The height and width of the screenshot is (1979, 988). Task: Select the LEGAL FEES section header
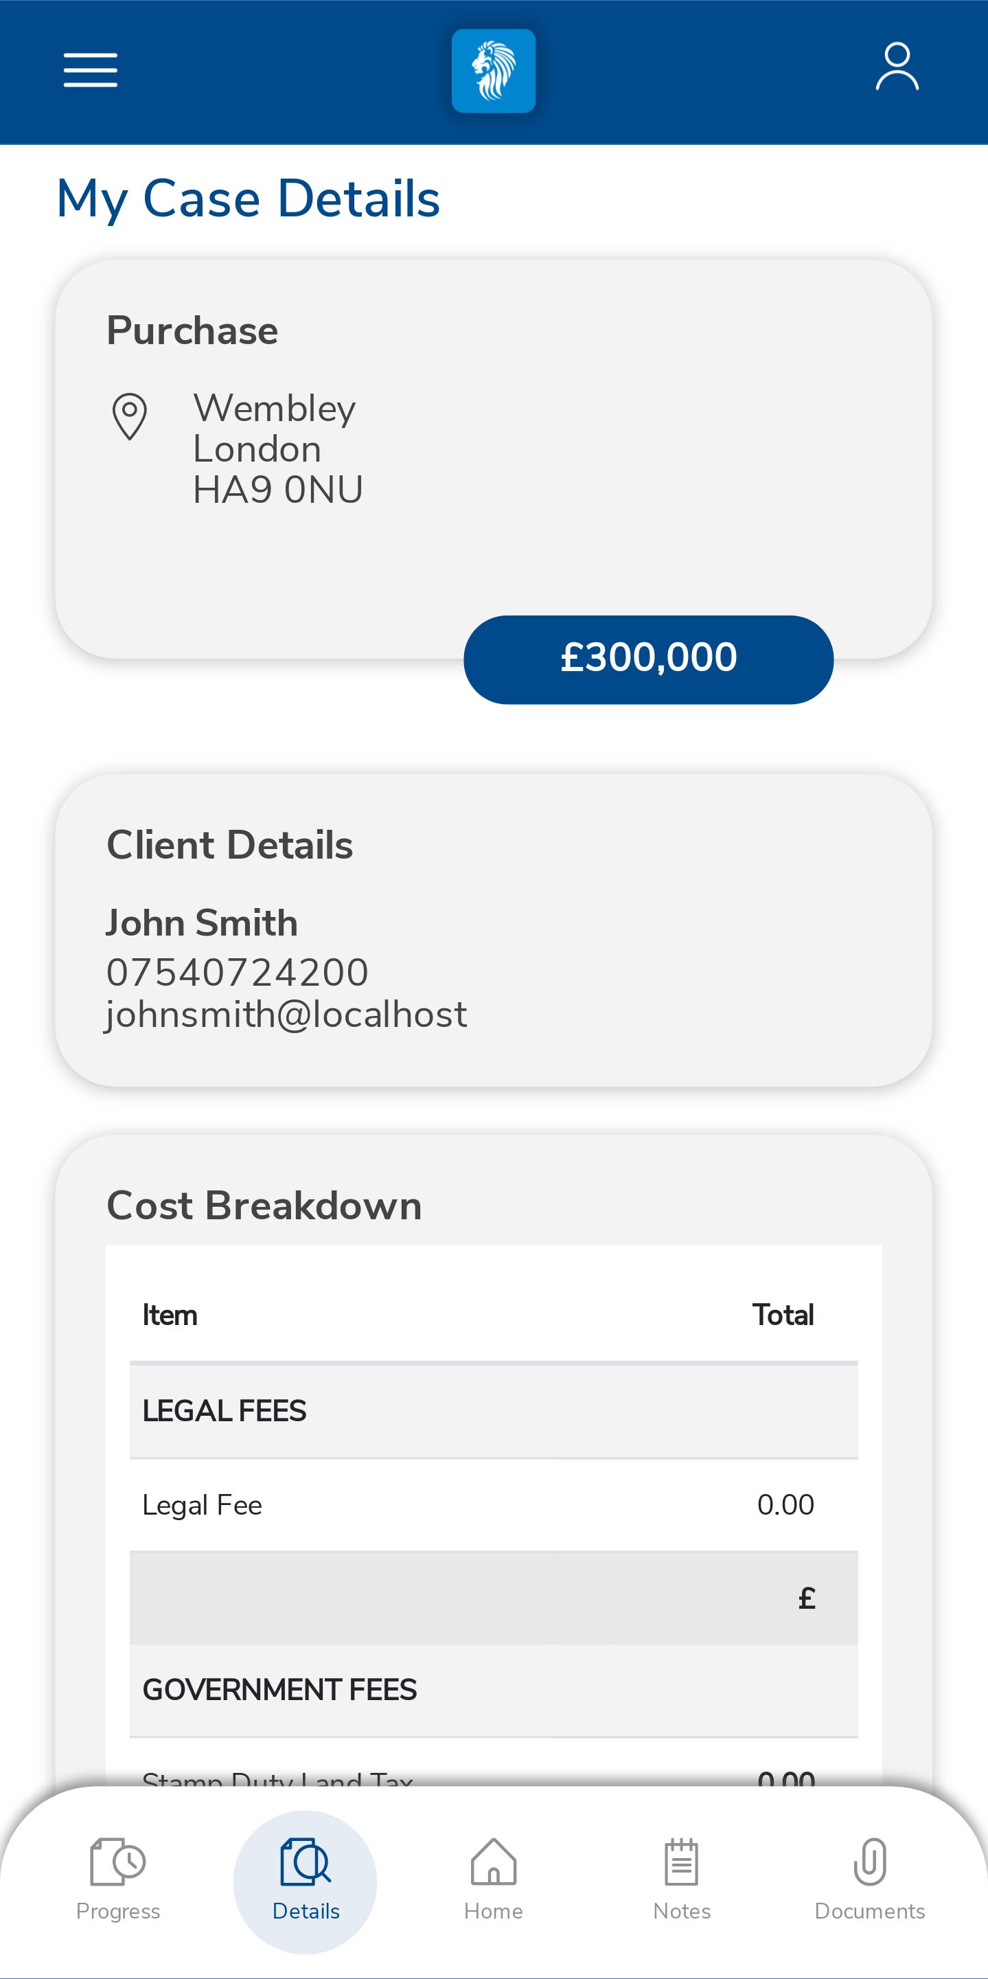[494, 1410]
